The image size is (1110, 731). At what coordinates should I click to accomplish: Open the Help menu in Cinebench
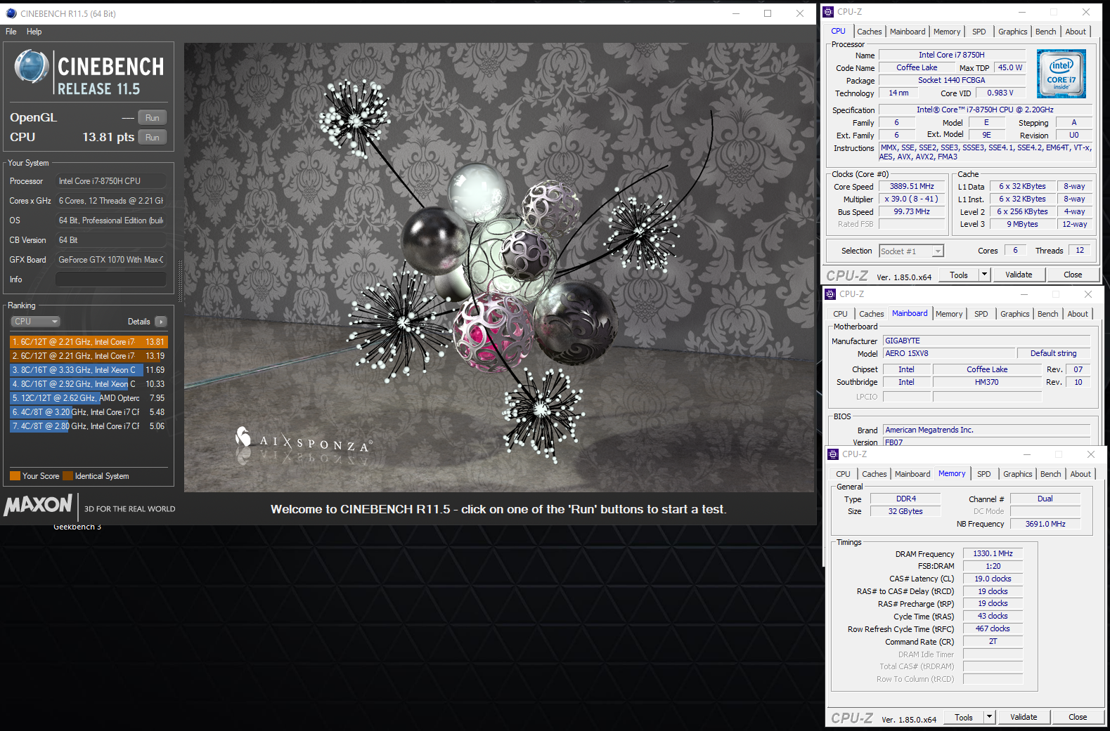point(34,32)
